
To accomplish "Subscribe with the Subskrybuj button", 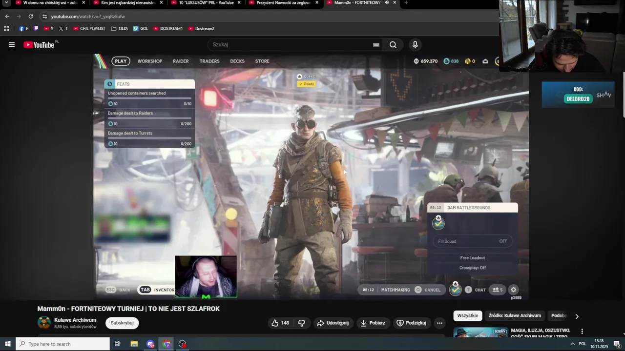I will coord(122,323).
